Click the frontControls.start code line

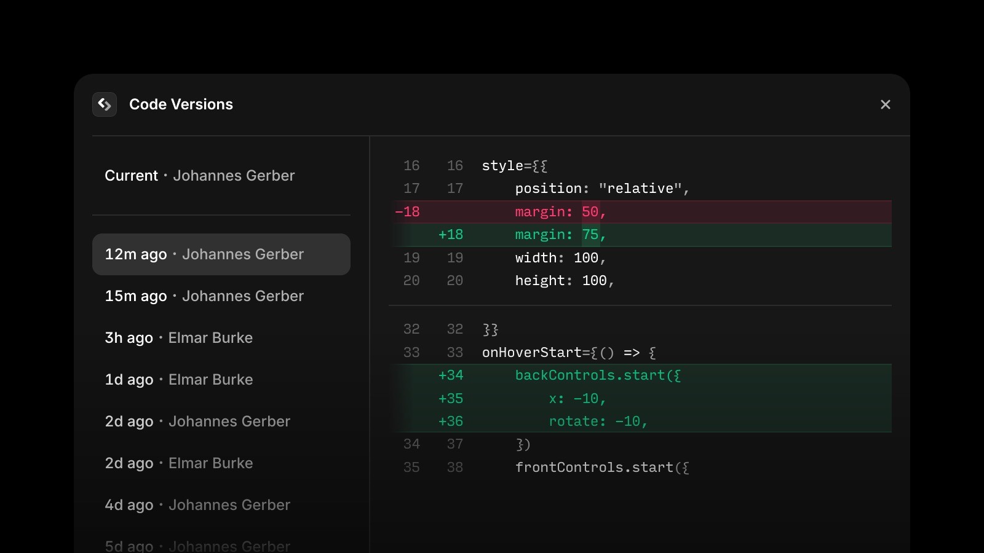coord(601,468)
